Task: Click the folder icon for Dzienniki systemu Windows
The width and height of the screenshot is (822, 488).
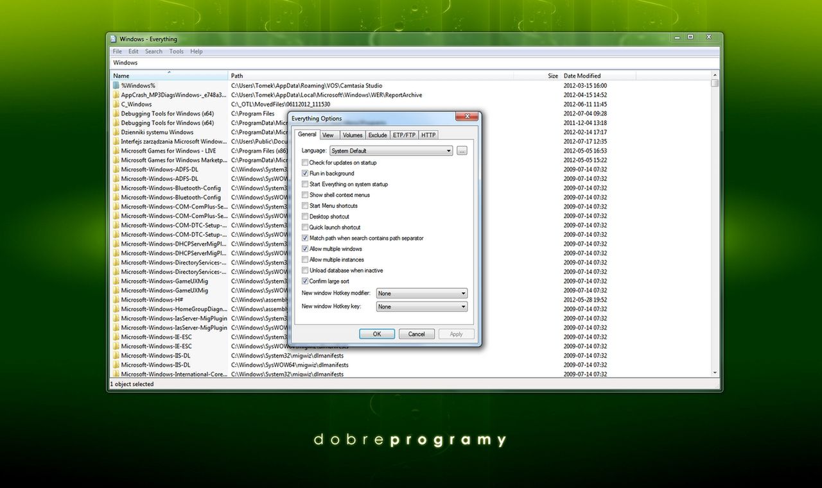Action: [x=116, y=132]
